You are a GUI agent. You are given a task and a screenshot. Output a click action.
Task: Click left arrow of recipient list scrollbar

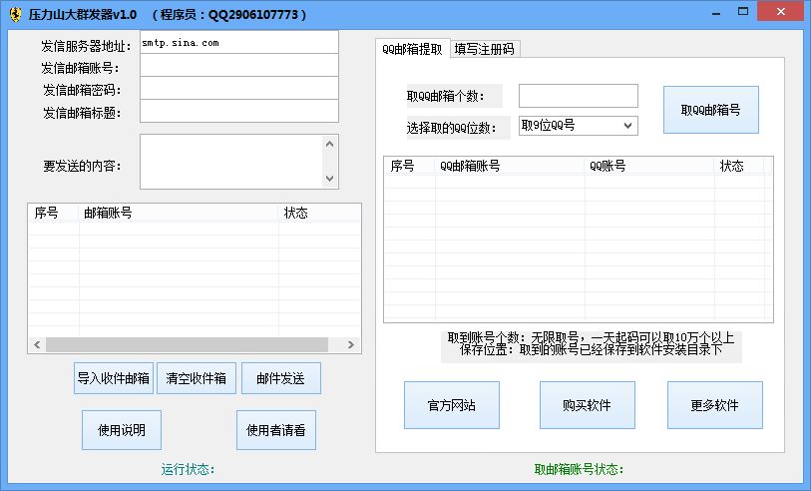[x=37, y=344]
